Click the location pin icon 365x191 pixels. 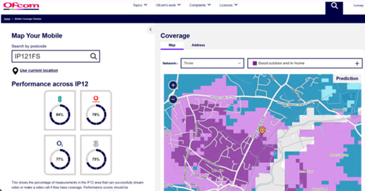pos(15,71)
